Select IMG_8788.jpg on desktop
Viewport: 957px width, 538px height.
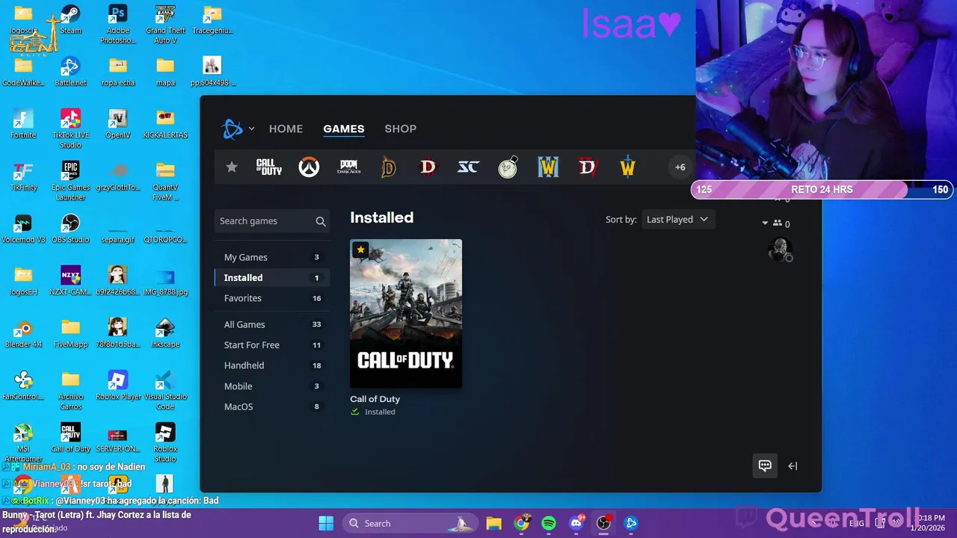(x=165, y=281)
